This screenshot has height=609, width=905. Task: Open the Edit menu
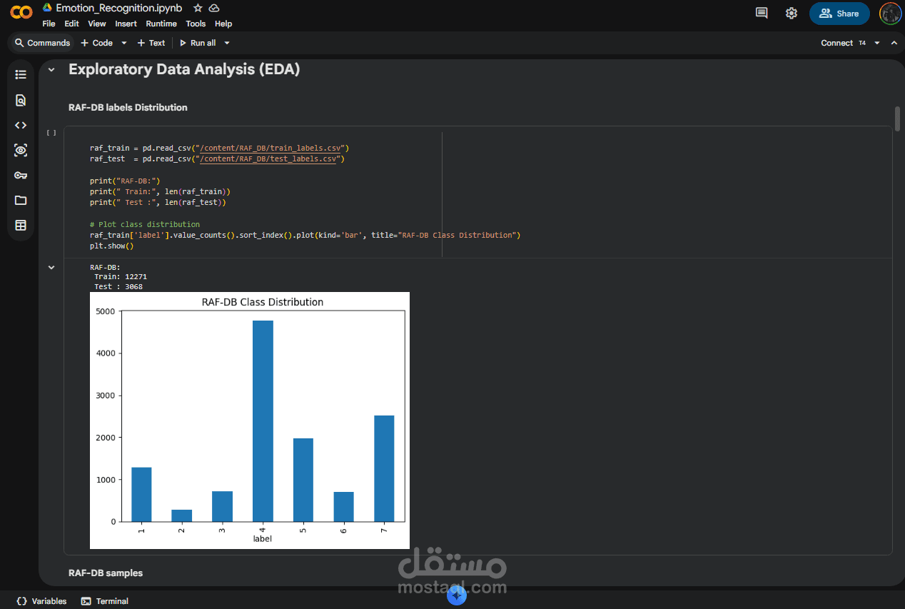(71, 24)
